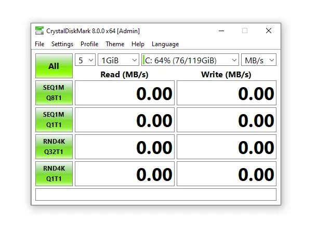Click the Read (MB/s) column header
Screen dimensions: 317x237
click(x=124, y=75)
